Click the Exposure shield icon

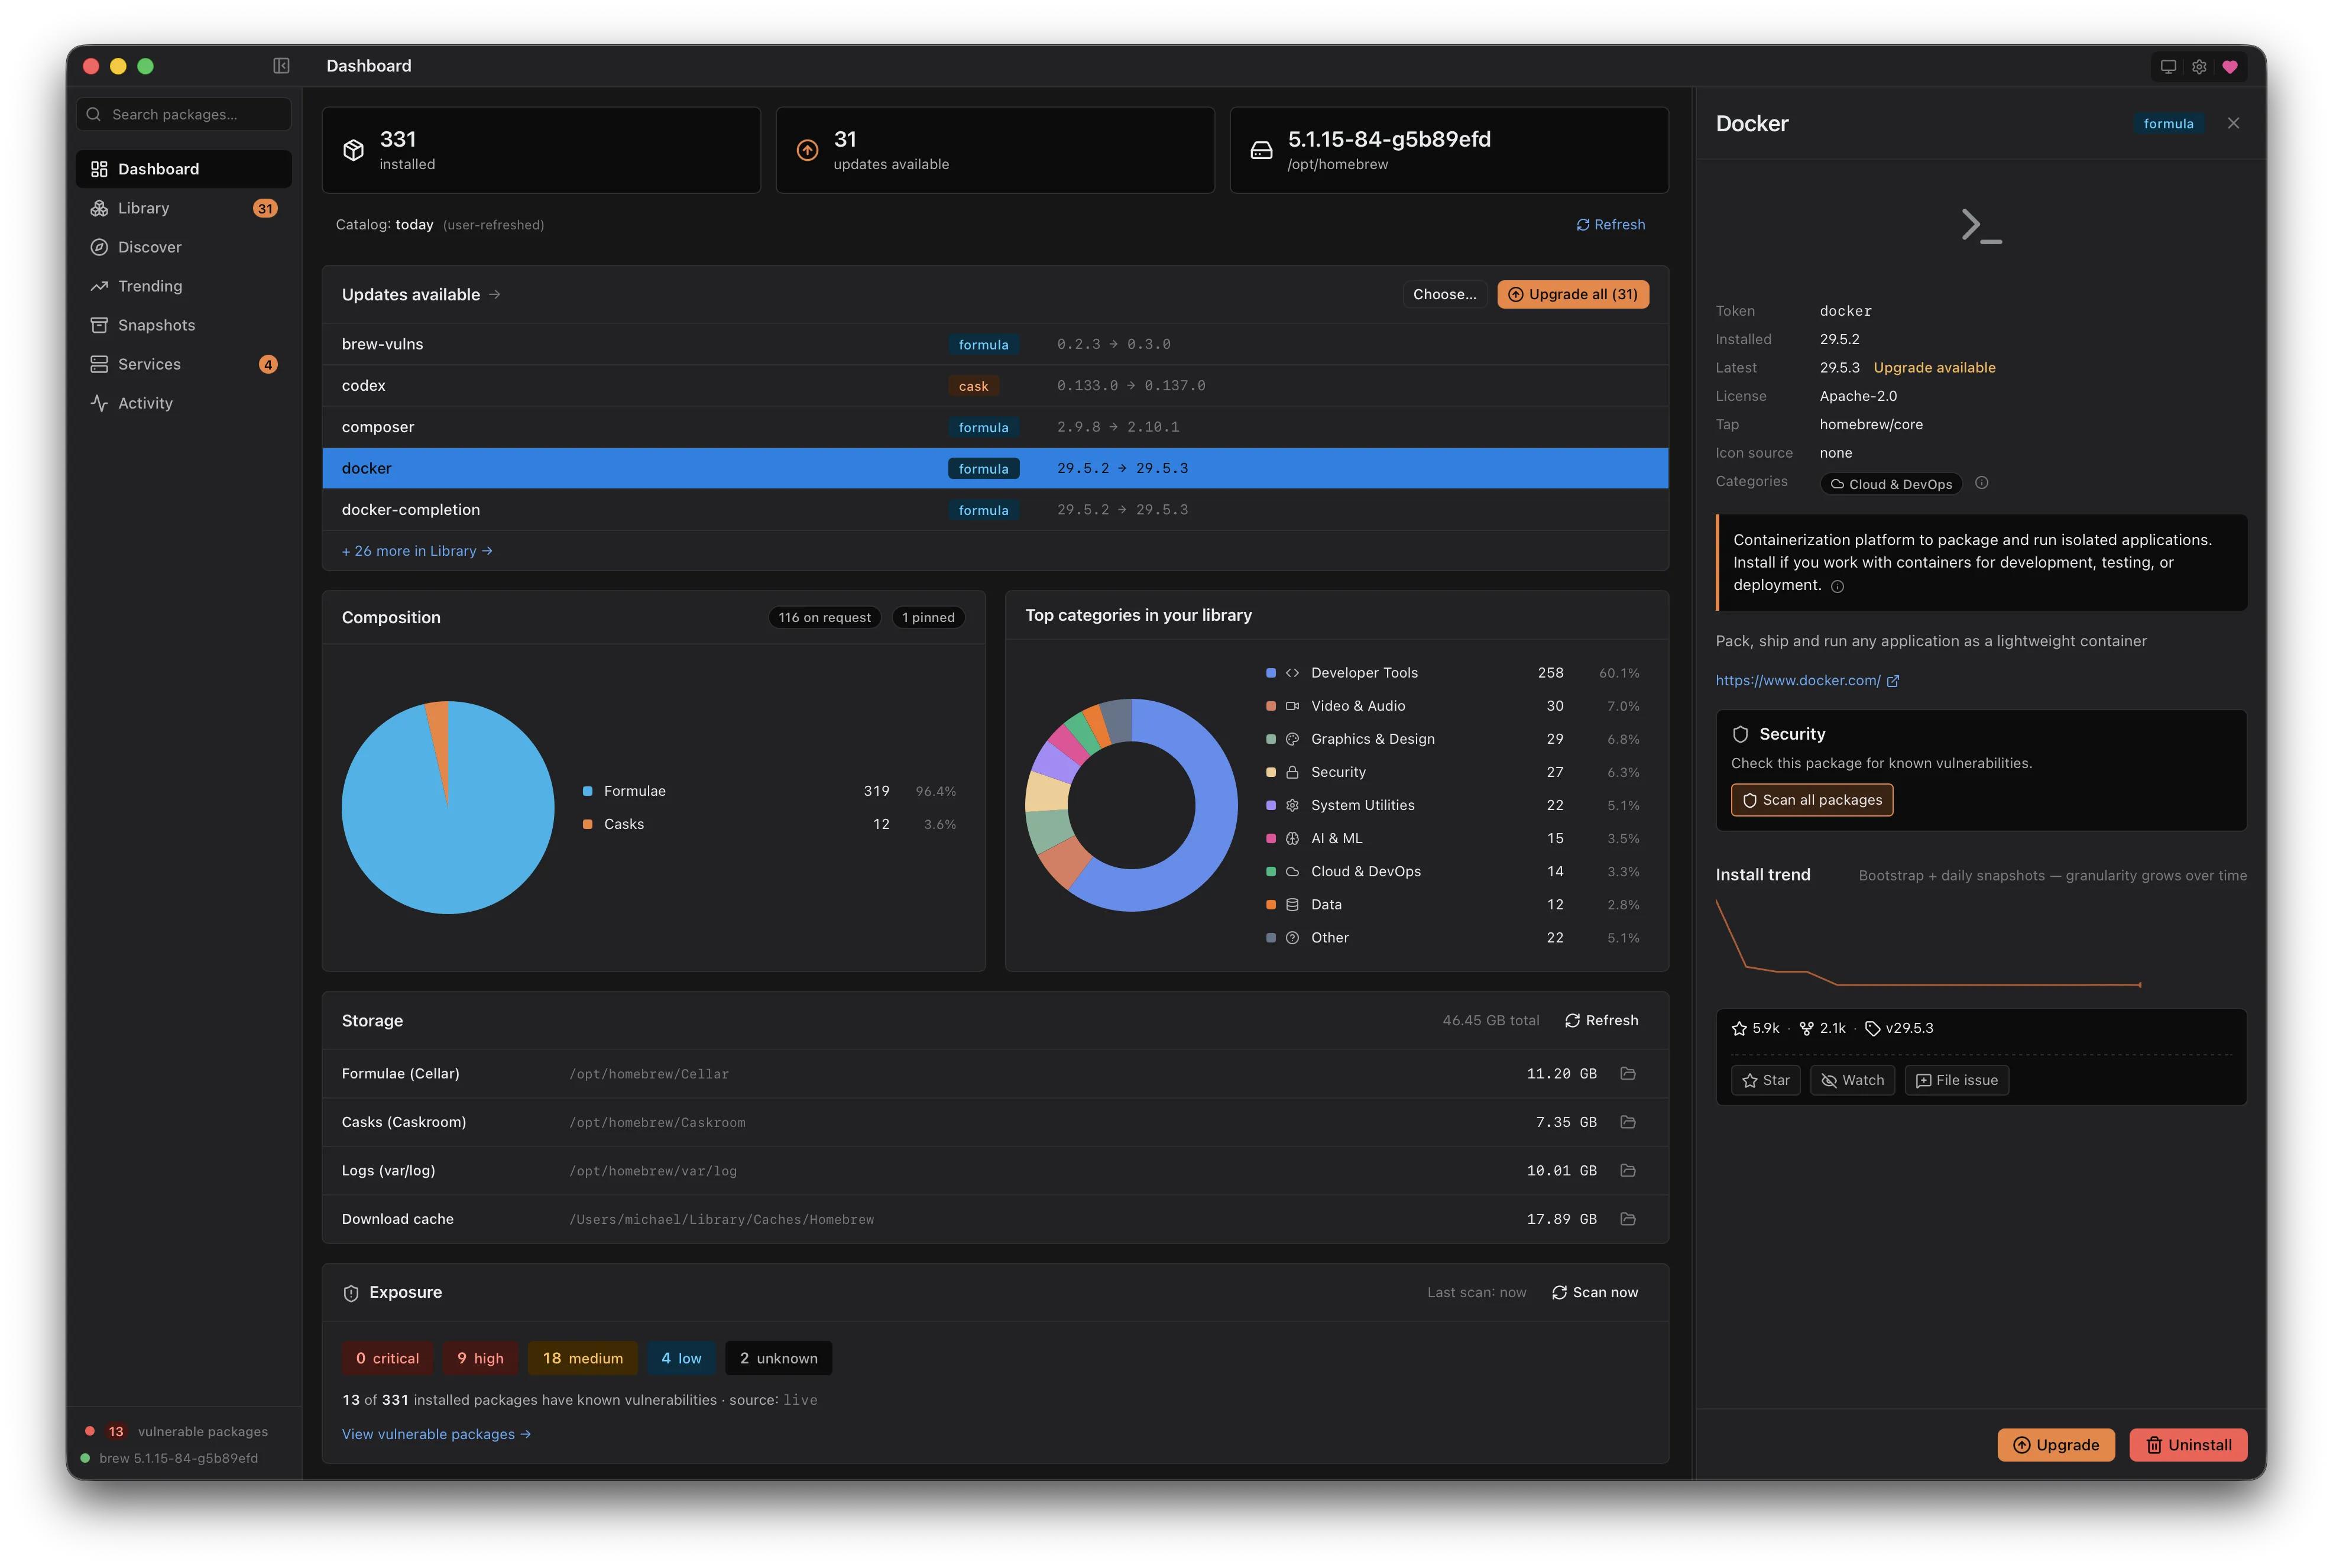coord(351,1293)
